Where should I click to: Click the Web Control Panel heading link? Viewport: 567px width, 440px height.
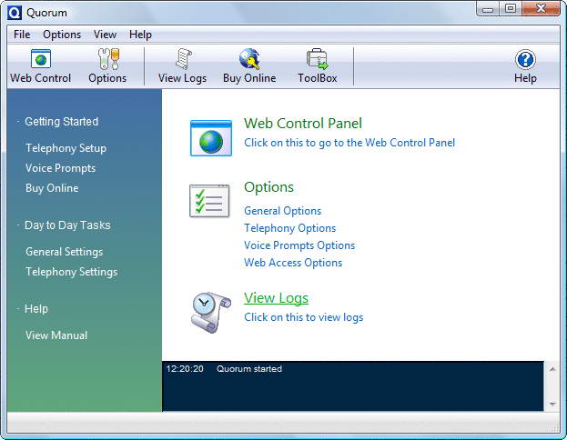click(303, 124)
